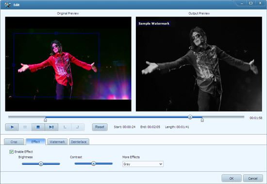Confirm edits with OK button

232,178
